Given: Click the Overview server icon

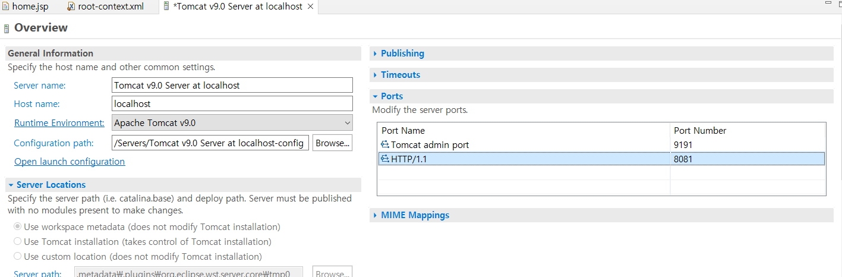Looking at the screenshot, I should pyautogui.click(x=6, y=28).
